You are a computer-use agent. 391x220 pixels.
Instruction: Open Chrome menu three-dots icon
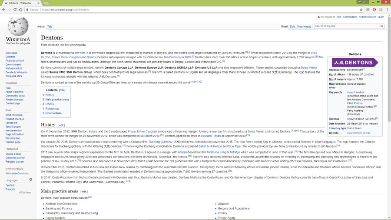pos(387,10)
